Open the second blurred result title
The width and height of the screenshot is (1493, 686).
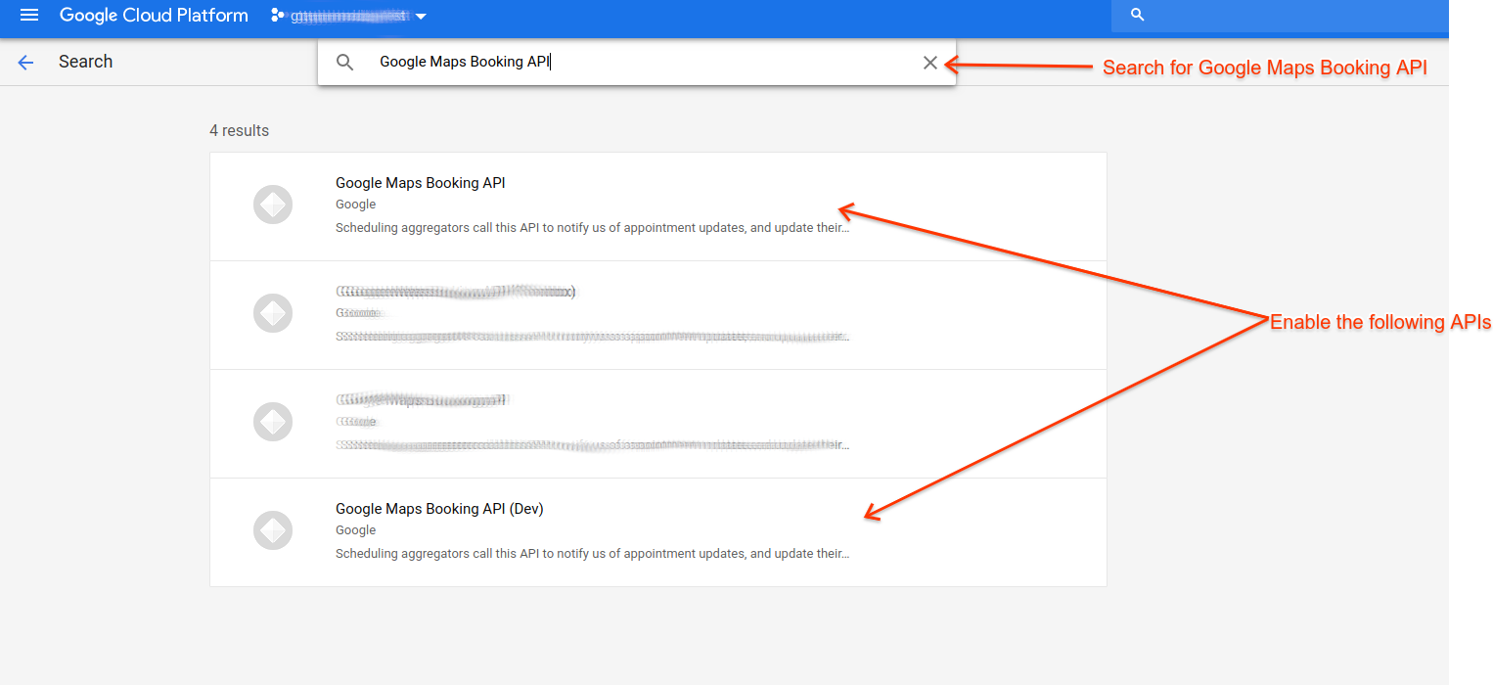tap(455, 292)
